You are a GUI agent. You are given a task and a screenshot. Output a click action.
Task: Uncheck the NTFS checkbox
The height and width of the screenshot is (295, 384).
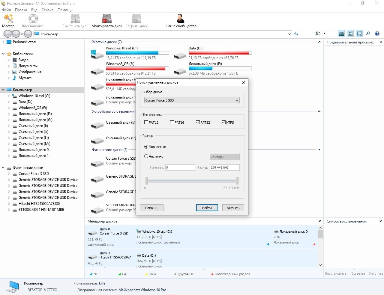pyautogui.click(x=223, y=122)
